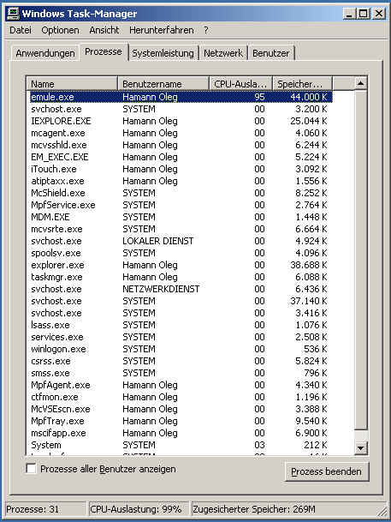Select the atiptaxx.exe process
The height and width of the screenshot is (522, 391).
(x=180, y=181)
